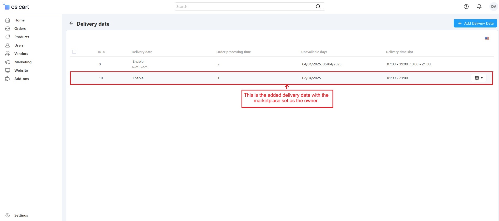
Task: Click the CS-Cart logo
Action: pyautogui.click(x=16, y=7)
